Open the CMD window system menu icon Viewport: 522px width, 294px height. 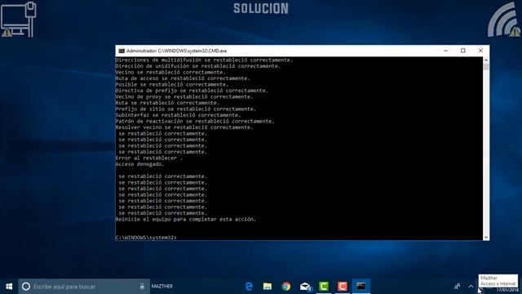122,51
